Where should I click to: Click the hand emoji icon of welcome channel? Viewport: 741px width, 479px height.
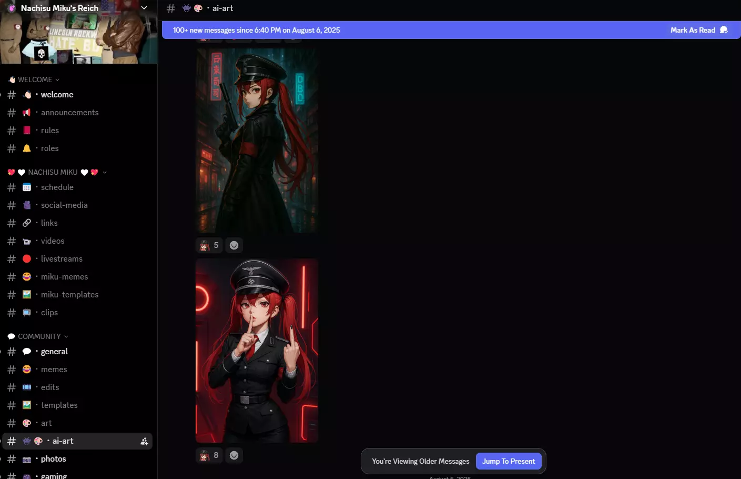pyautogui.click(x=27, y=95)
